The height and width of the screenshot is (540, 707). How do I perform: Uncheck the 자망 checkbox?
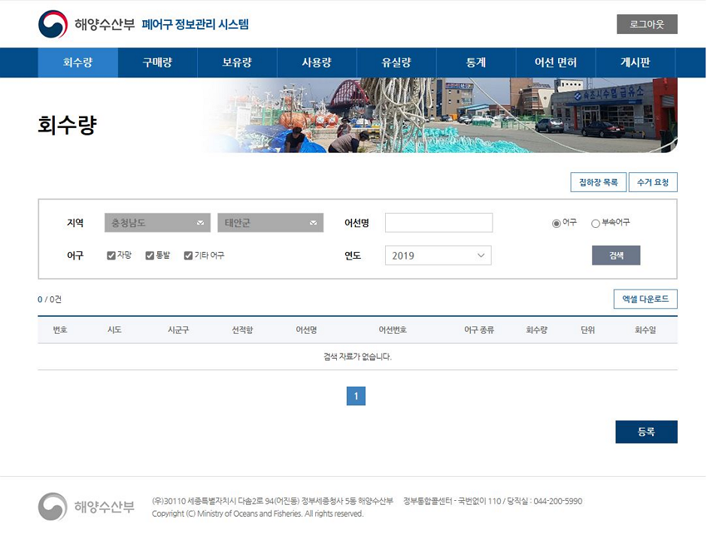pos(111,256)
